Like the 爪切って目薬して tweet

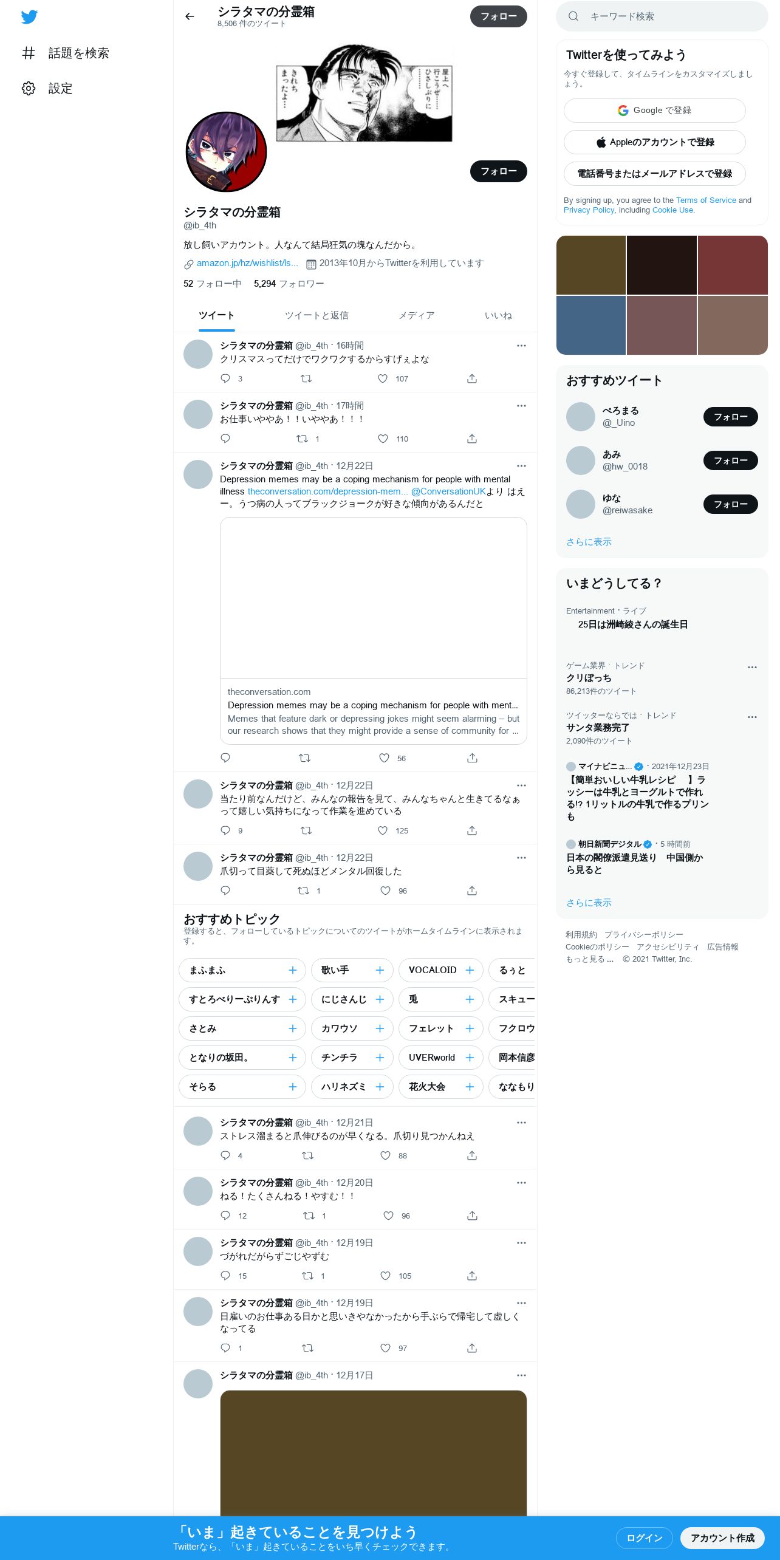pos(385,891)
